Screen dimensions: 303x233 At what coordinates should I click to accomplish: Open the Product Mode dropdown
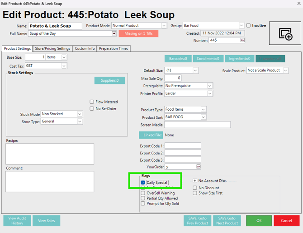click(x=164, y=26)
